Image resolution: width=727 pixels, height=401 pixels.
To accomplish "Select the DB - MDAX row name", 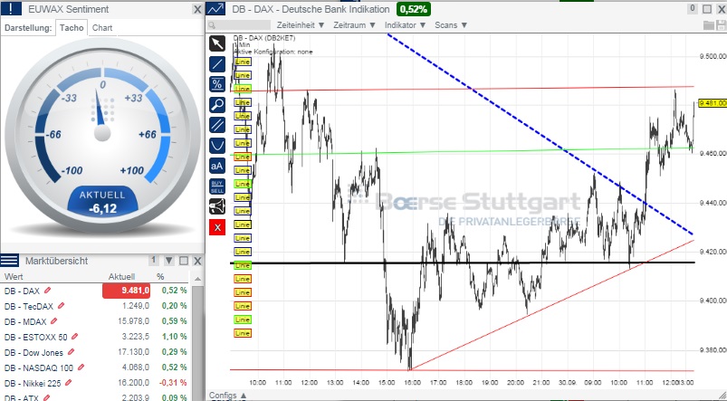I will point(25,321).
